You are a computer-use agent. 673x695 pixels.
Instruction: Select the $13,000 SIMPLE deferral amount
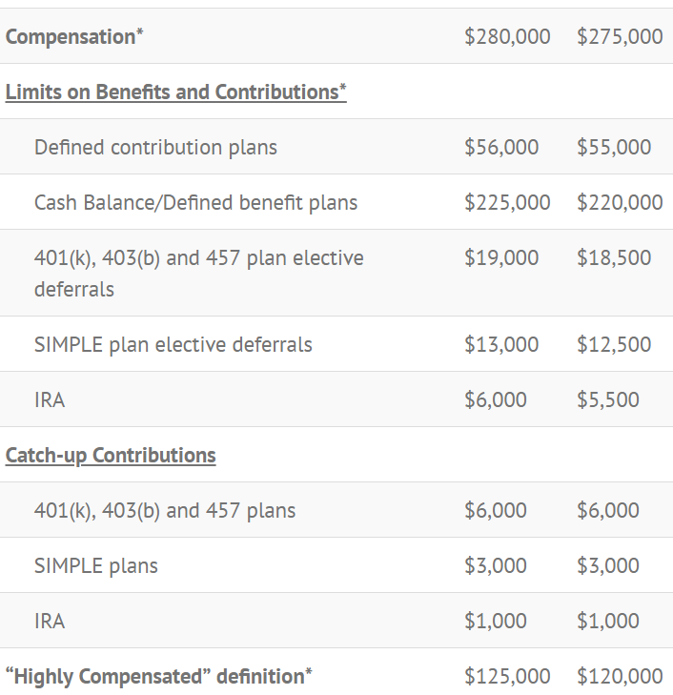pos(501,345)
